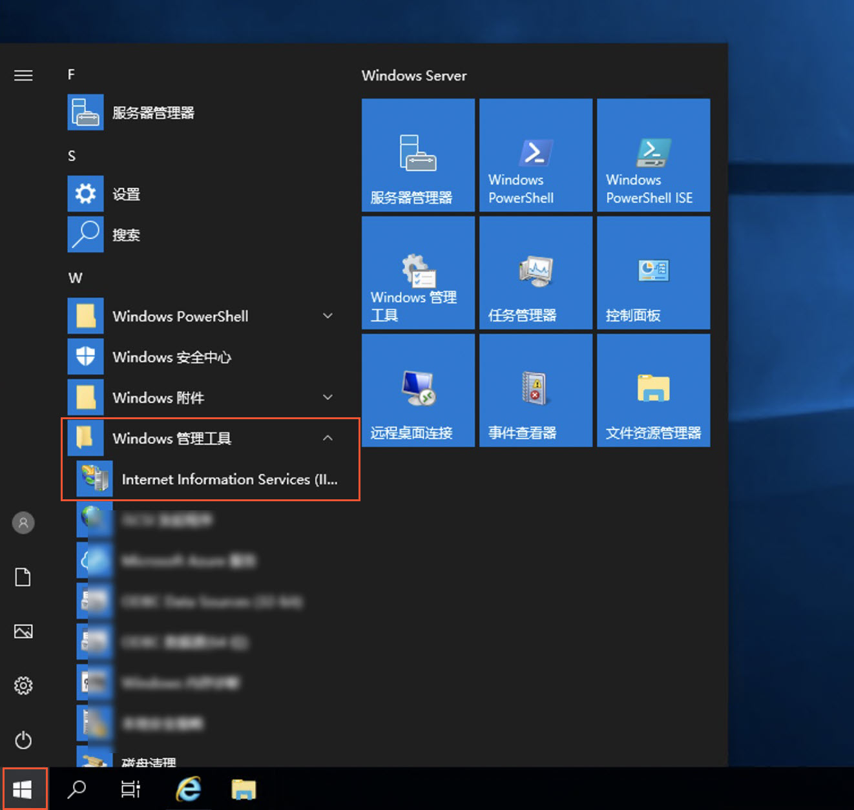Click the Windows PowerShell folder entry
The height and width of the screenshot is (810, 854).
[200, 316]
